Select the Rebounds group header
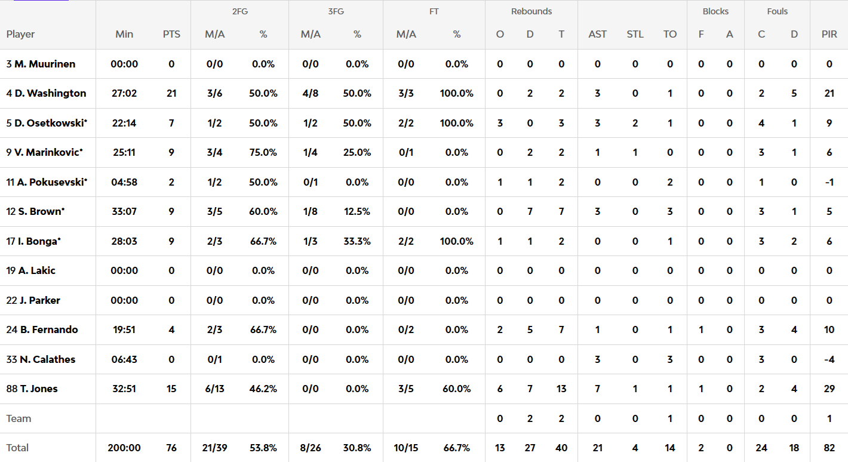 coord(531,11)
